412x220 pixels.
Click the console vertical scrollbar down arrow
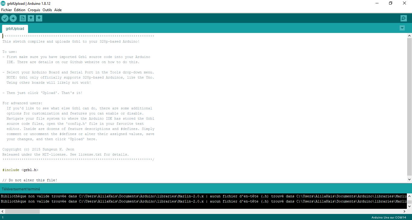click(x=409, y=206)
